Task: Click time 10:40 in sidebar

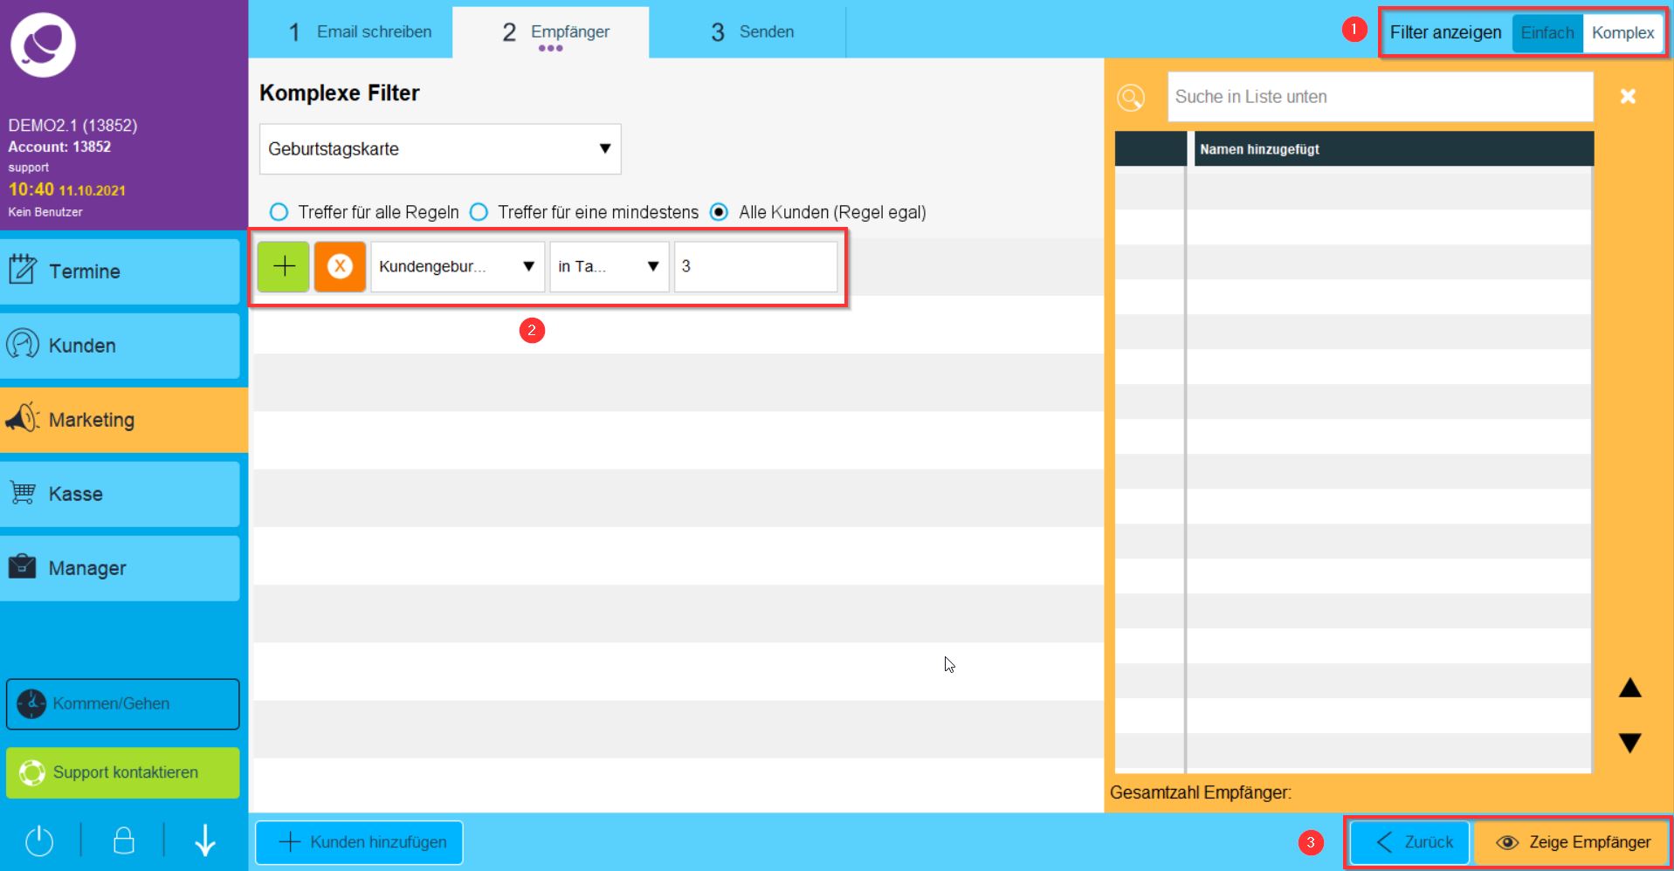Action: [x=31, y=189]
